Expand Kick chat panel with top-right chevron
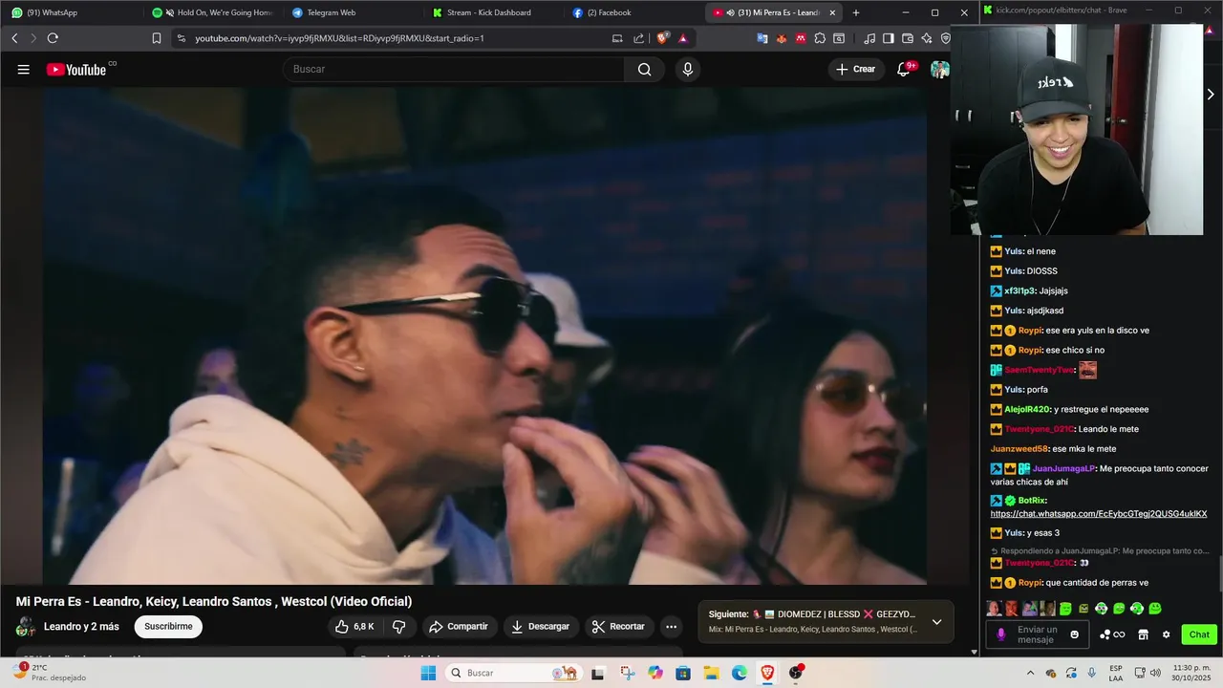 click(1211, 95)
